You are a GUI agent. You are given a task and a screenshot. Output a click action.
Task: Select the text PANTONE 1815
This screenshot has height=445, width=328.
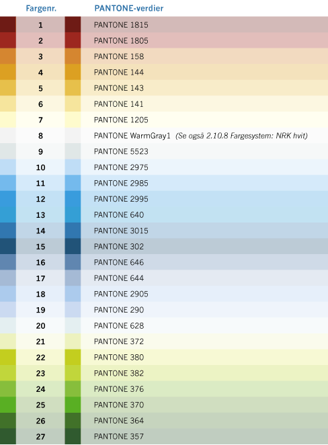(x=121, y=25)
